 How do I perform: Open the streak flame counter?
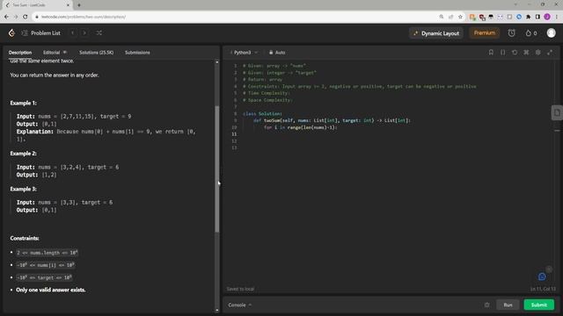tap(531, 33)
